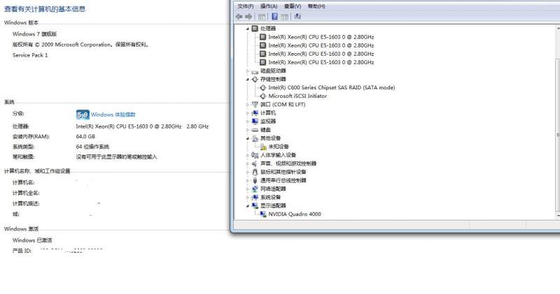Collapse the 其他设备 node

click(248, 138)
